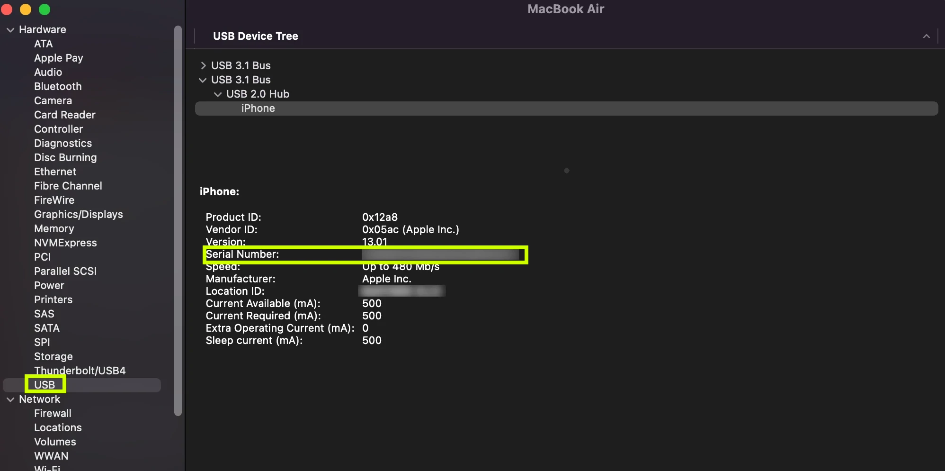The height and width of the screenshot is (471, 945).
Task: Click the Current Available (mA) value
Action: pyautogui.click(x=372, y=303)
